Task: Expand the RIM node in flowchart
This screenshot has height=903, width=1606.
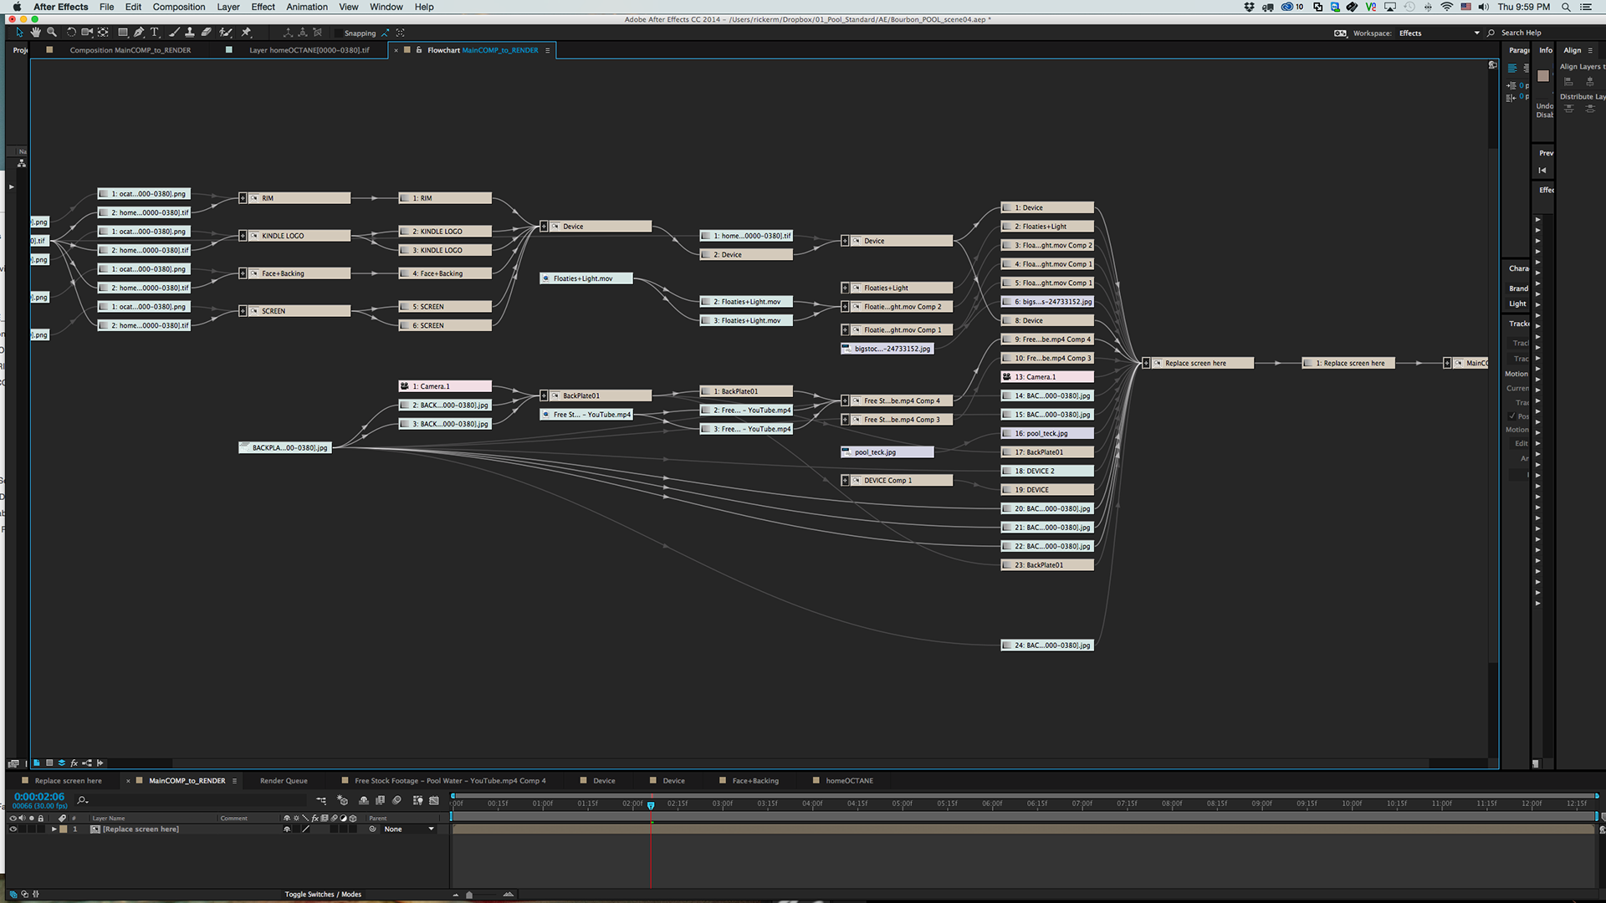Action: coord(243,198)
